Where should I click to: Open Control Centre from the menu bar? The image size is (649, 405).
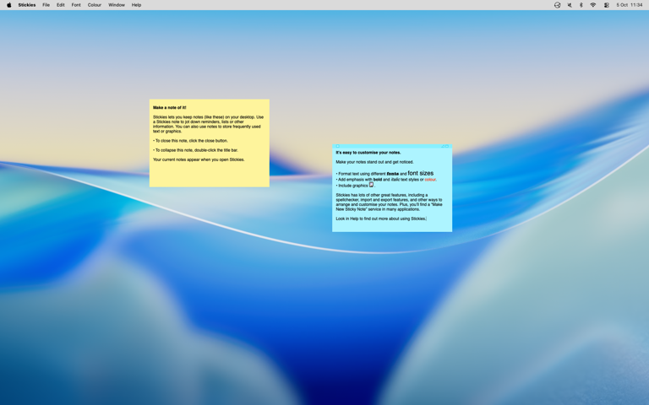point(607,5)
